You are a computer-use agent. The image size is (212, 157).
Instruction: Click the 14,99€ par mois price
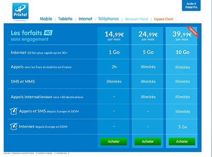click(114, 36)
